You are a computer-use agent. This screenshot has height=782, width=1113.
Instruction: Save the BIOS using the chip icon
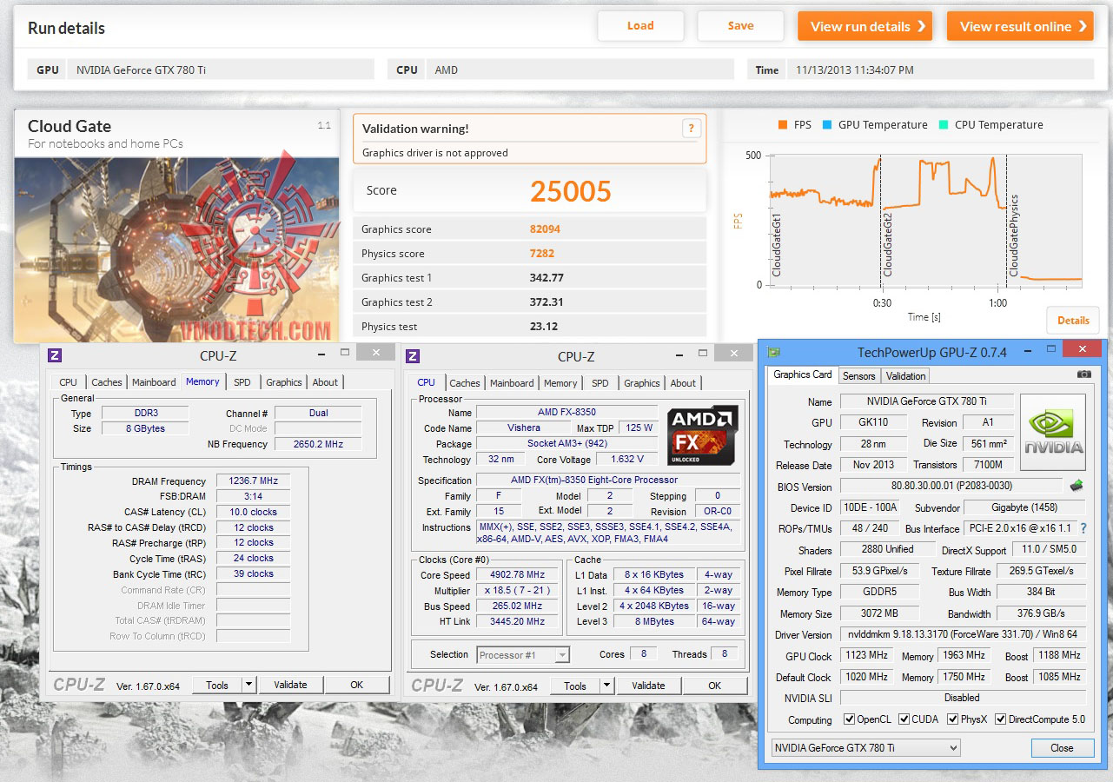coord(1077,486)
